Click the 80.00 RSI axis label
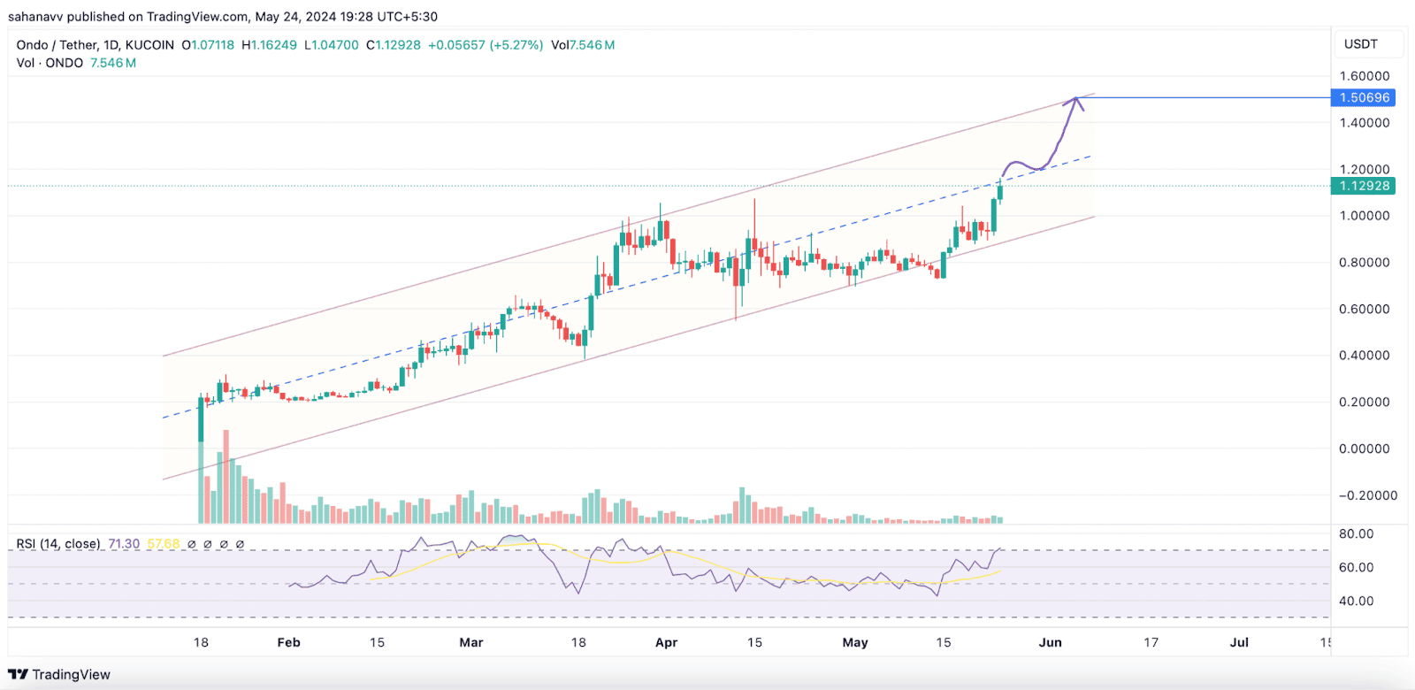Screen dimensions: 1415x690 [x=1356, y=533]
